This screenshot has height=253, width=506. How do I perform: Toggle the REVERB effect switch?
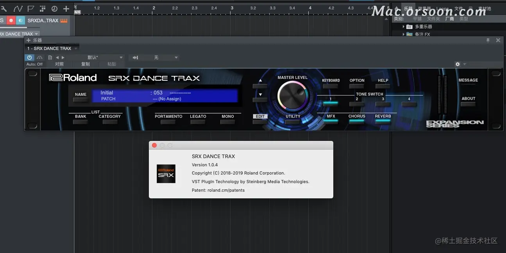(383, 121)
